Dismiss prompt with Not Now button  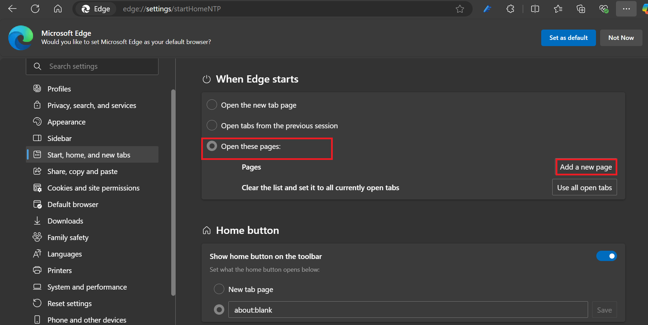click(x=621, y=38)
